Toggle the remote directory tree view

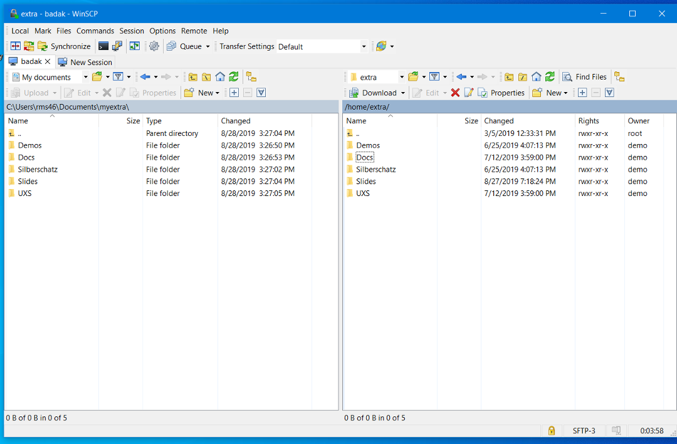[x=619, y=77]
